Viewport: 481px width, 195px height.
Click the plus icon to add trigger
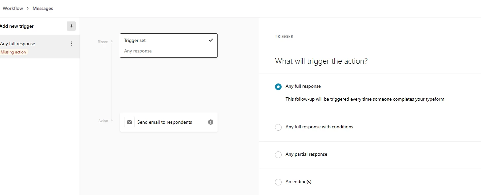point(71,26)
